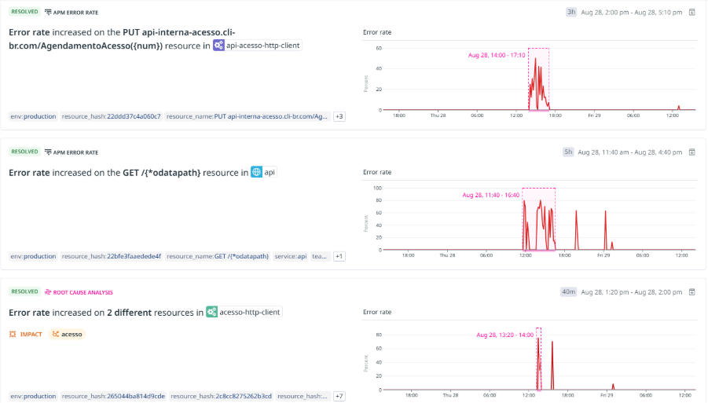708x403 pixels.
Task: Click the green acesso-http-client service icon
Action: [x=211, y=312]
